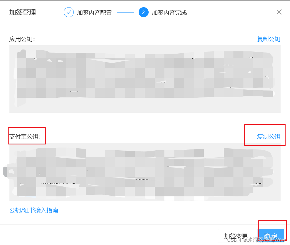Image resolution: width=290 pixels, height=245 pixels.
Task: Select the 加签内容完成 step label
Action: coord(169,12)
